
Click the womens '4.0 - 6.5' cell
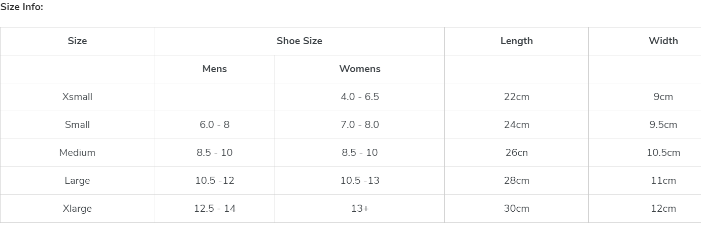(x=359, y=97)
